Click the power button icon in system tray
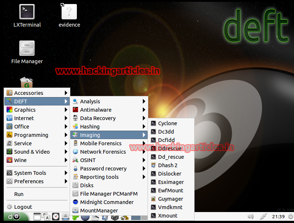 pos(290,216)
